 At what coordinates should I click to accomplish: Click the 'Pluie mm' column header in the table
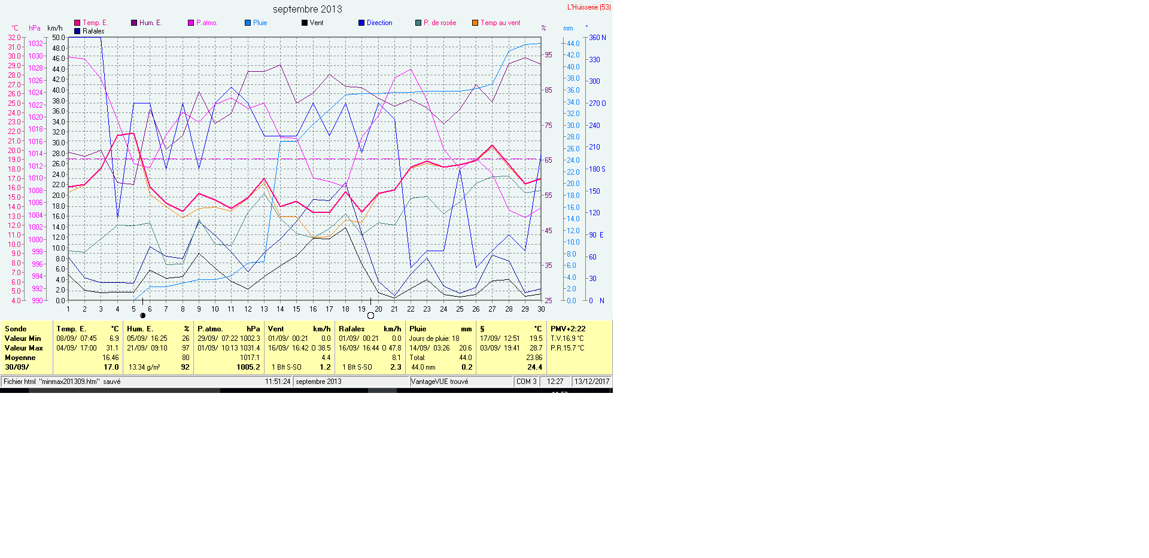tap(440, 329)
